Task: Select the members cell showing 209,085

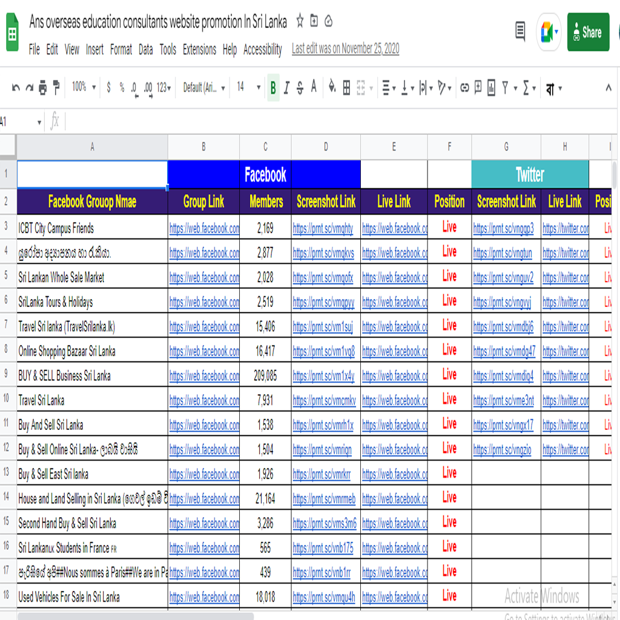Action: pyautogui.click(x=265, y=375)
